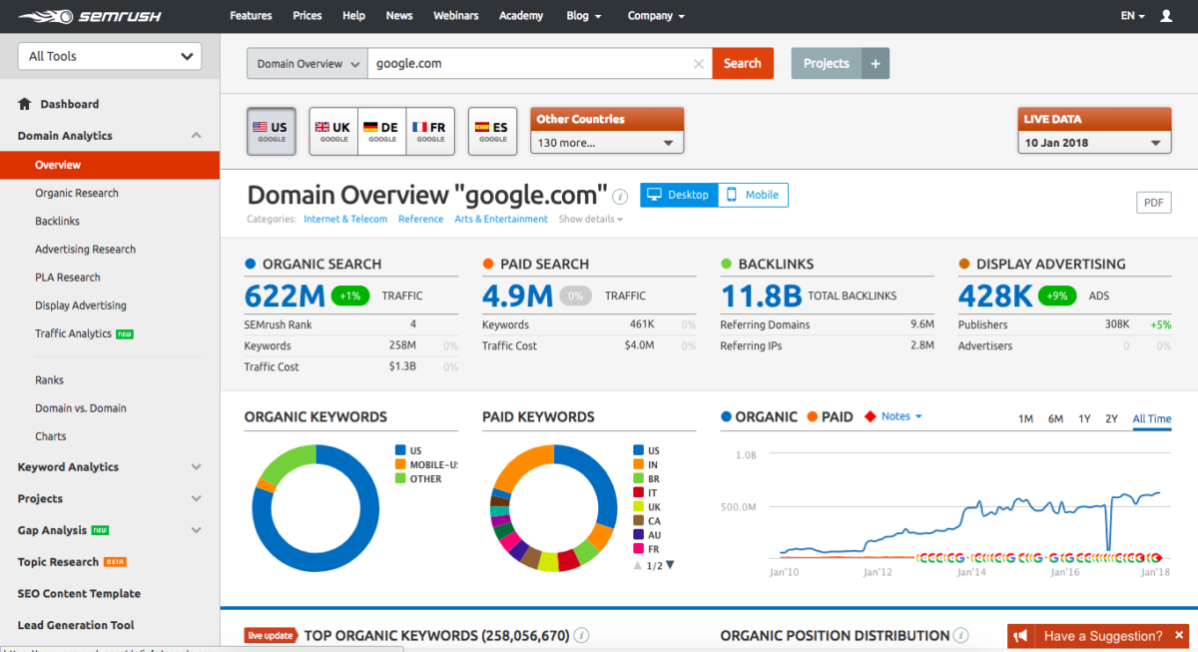This screenshot has height=652, width=1198.
Task: Select the ES Google database
Action: tap(492, 131)
